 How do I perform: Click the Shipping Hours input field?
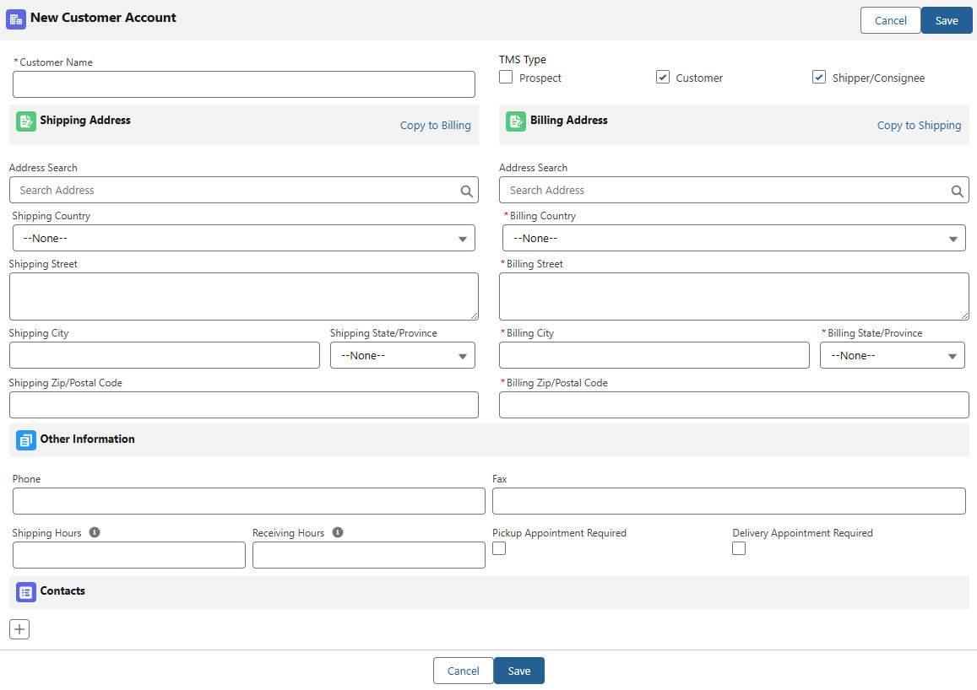click(129, 555)
